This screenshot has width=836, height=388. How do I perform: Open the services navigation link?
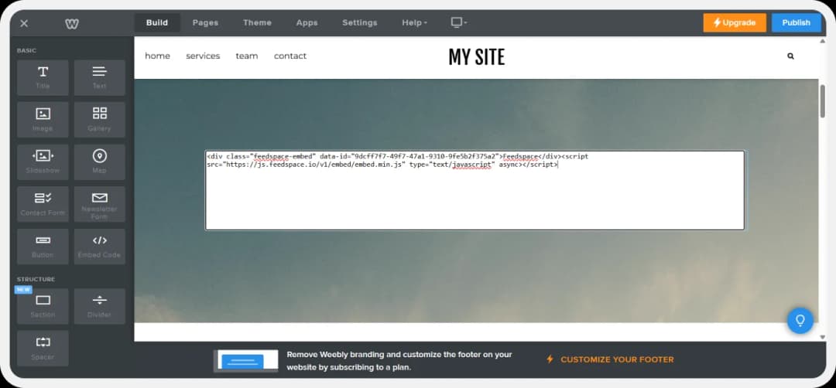tap(203, 56)
